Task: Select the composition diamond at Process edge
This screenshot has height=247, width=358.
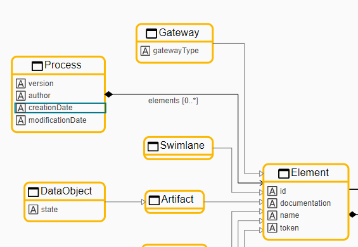Action: tap(109, 94)
